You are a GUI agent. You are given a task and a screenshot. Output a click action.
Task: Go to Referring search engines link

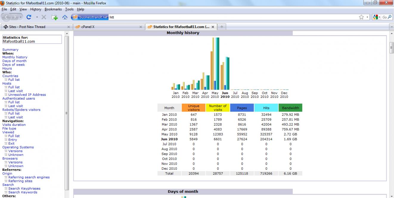pos(29,177)
